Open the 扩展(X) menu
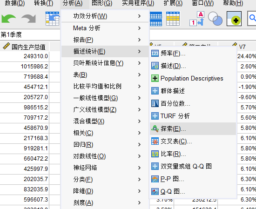This screenshot has width=256, height=209. coord(173,3)
